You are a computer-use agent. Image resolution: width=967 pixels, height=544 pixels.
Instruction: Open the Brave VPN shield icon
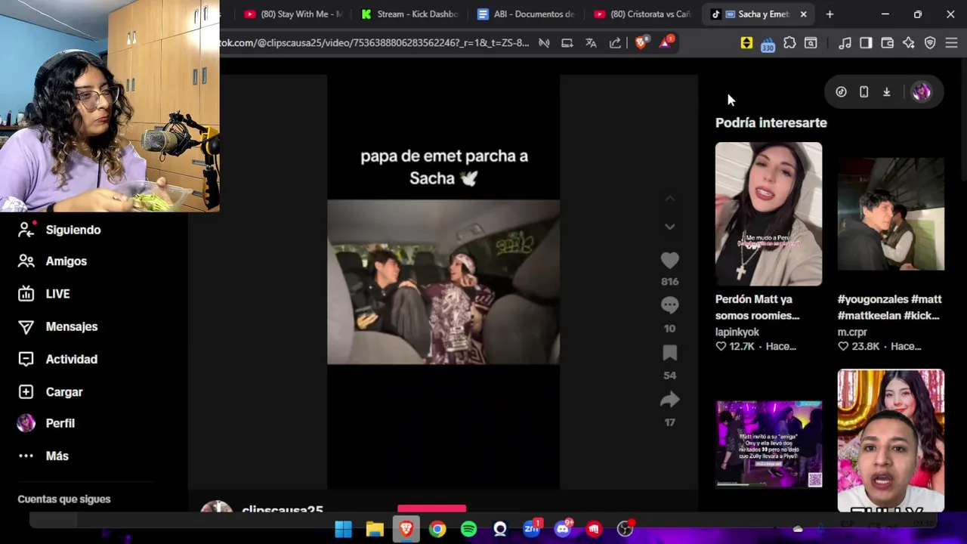930,43
